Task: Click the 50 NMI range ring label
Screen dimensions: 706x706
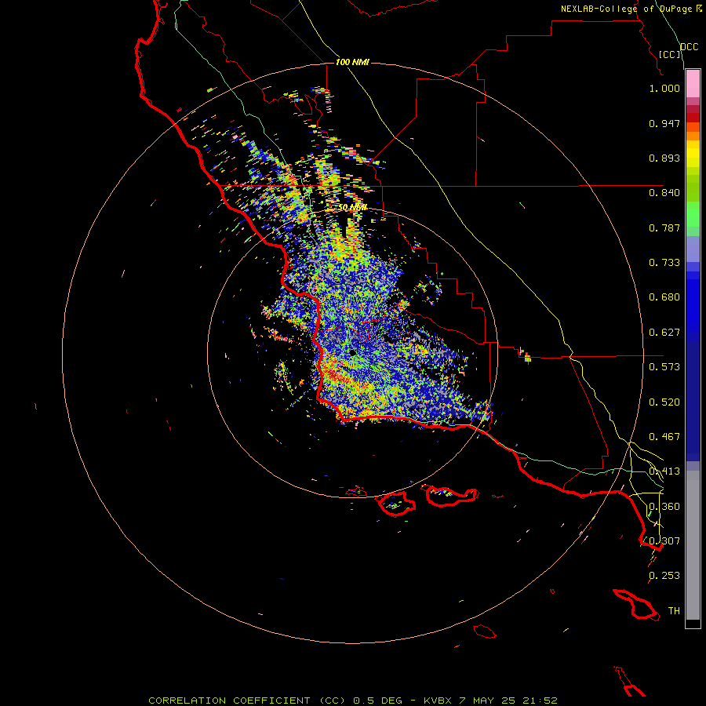Action: pyautogui.click(x=353, y=208)
